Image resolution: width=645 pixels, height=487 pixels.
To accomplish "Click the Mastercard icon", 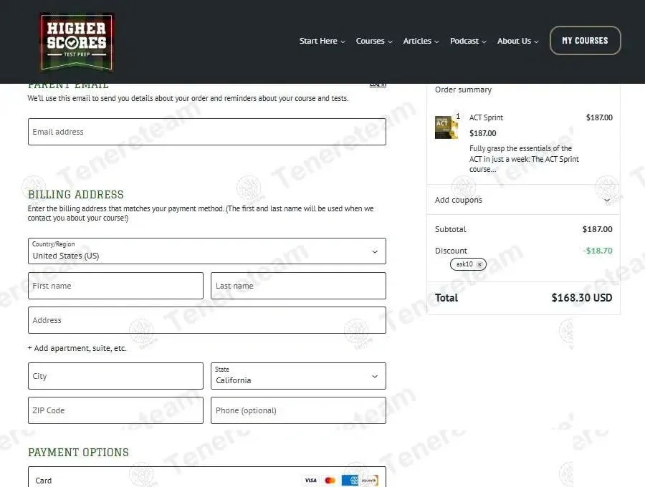I will 330,480.
